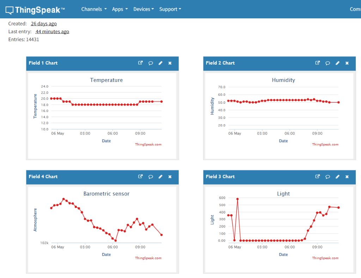The height and width of the screenshot is (278, 361).
Task: Expand the Support menu
Action: pyautogui.click(x=170, y=9)
